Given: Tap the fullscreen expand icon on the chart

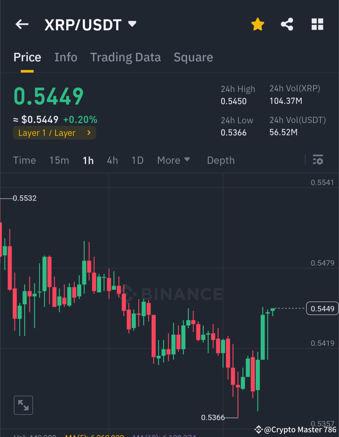Looking at the screenshot, I should point(23,405).
